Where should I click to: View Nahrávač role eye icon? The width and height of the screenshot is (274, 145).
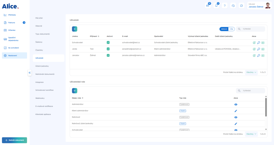[x=236, y=117]
